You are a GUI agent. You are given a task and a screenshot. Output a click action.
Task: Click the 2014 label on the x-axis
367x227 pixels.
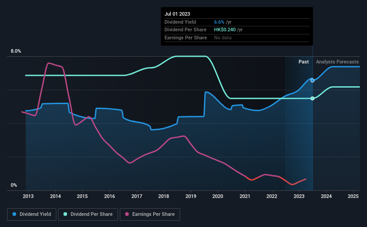[55, 196]
